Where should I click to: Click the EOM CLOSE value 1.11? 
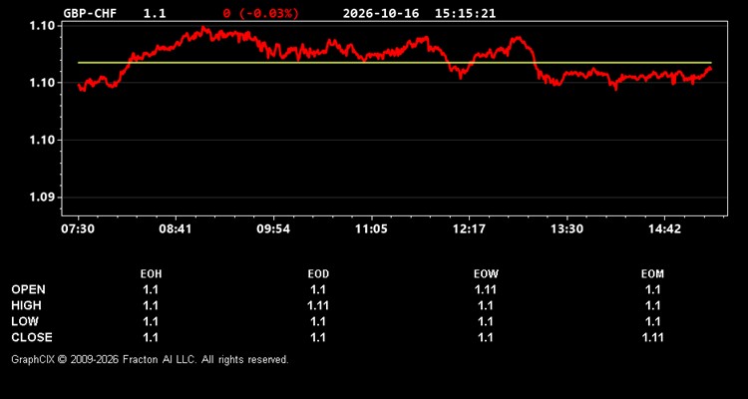[x=652, y=337]
